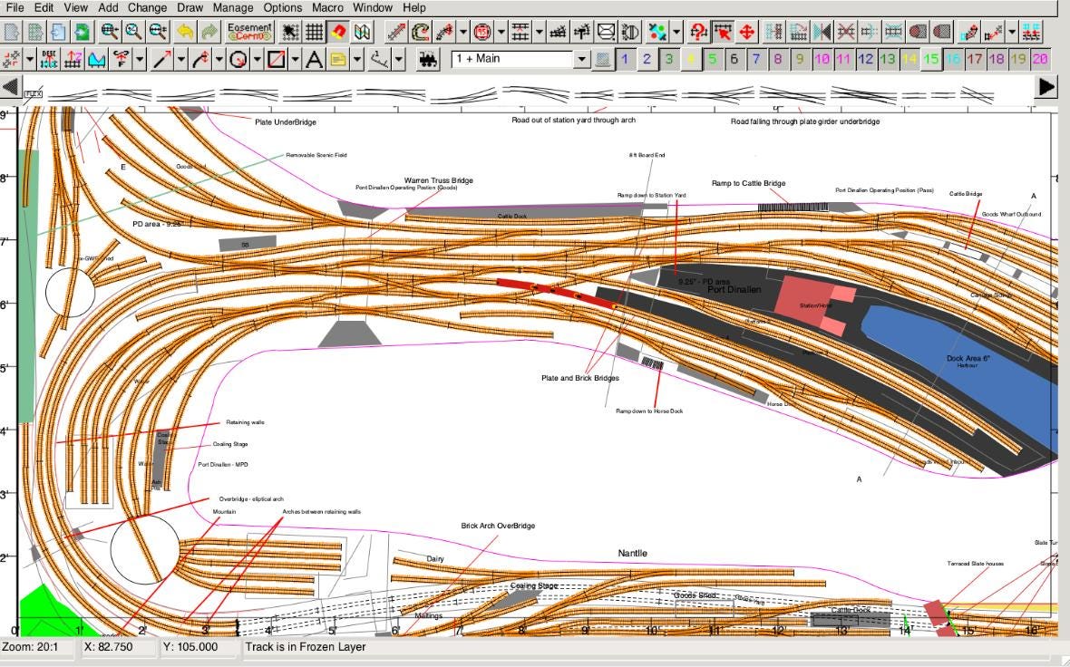This screenshot has height=667, width=1070.
Task: Open the Train simulation locomotive icon
Action: click(429, 60)
